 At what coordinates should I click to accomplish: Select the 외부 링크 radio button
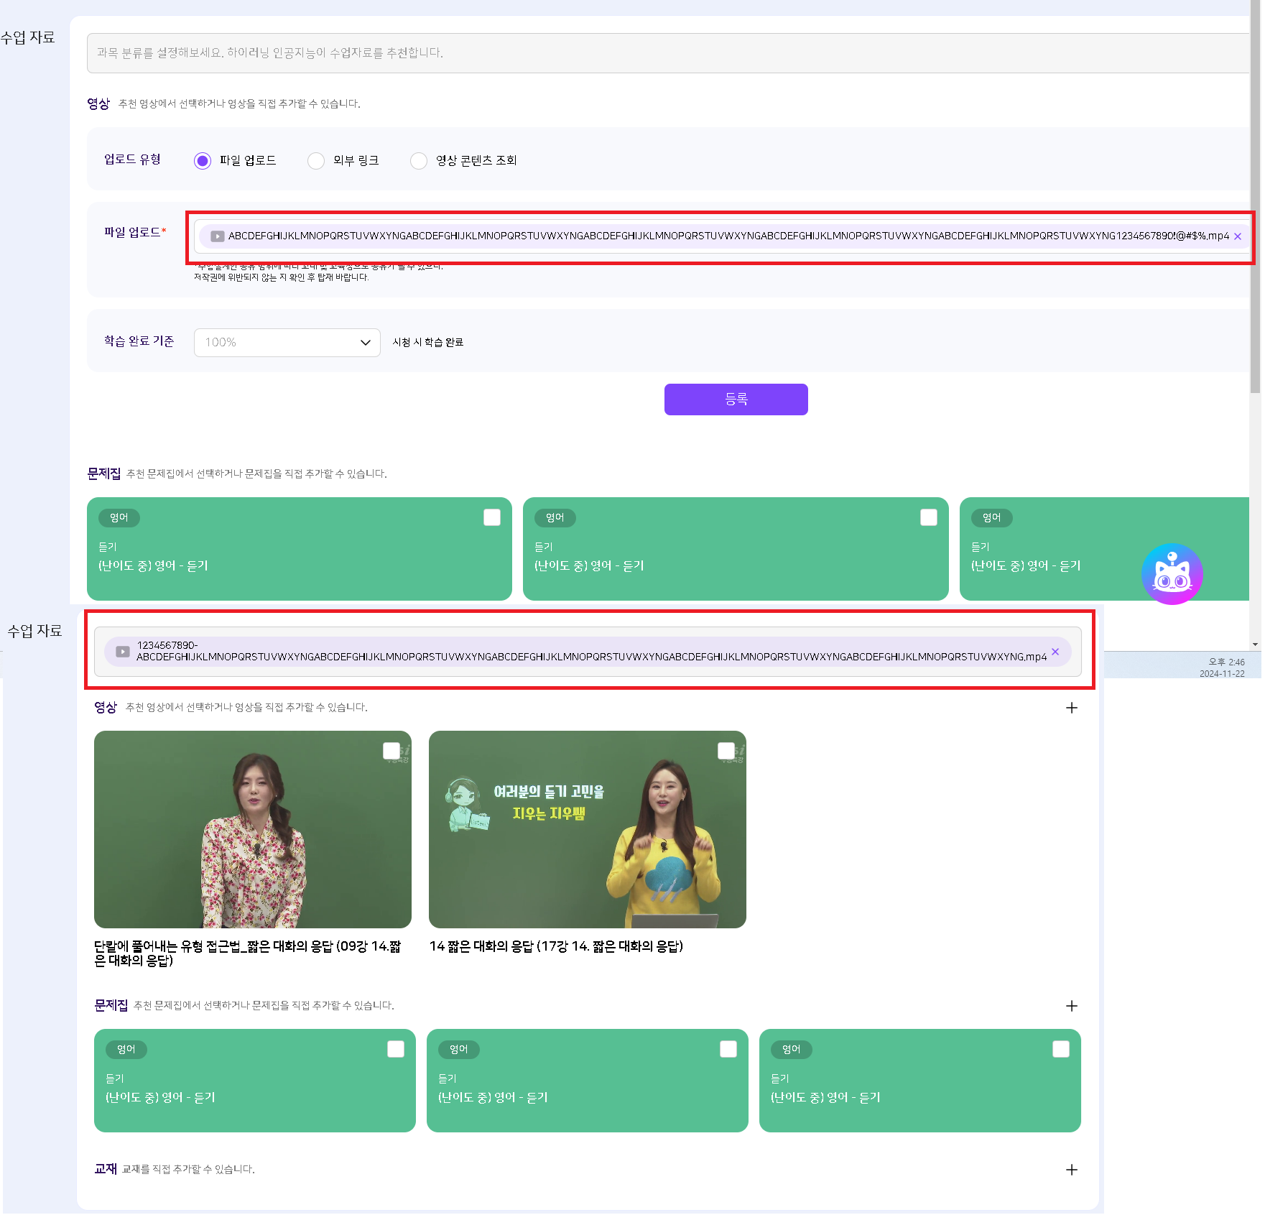pyautogui.click(x=316, y=160)
